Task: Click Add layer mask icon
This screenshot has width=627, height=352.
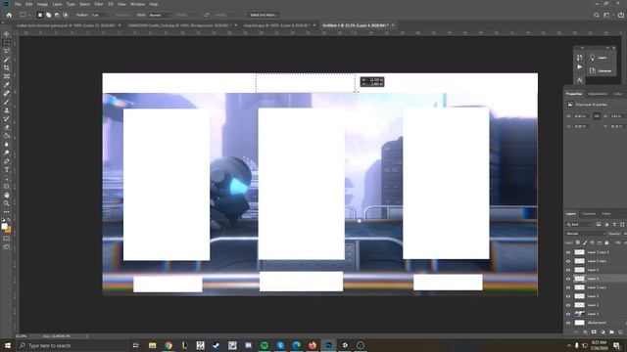Action: pyautogui.click(x=594, y=332)
